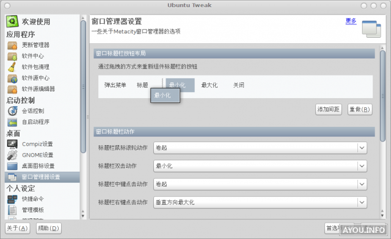Screen dimensions: 391x239
Task: Click the 最大化 layout item
Action: pyautogui.click(x=210, y=85)
